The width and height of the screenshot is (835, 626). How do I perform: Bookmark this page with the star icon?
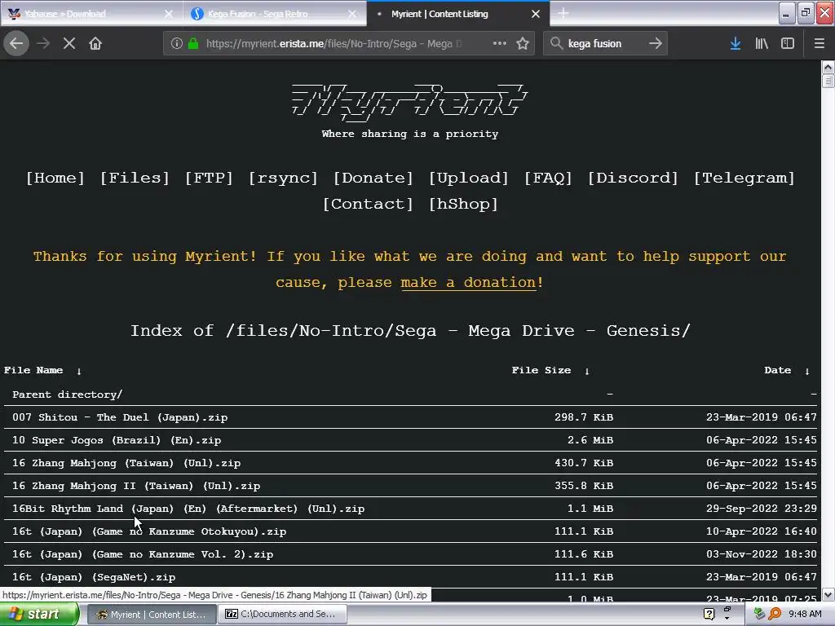coord(523,44)
